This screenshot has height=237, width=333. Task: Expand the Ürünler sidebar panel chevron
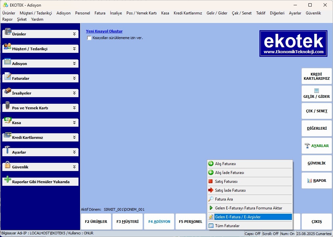74,34
